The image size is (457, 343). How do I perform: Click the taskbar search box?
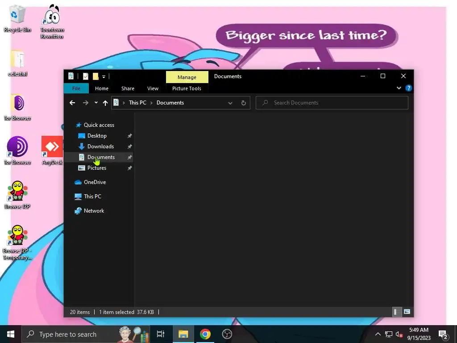[x=86, y=334]
